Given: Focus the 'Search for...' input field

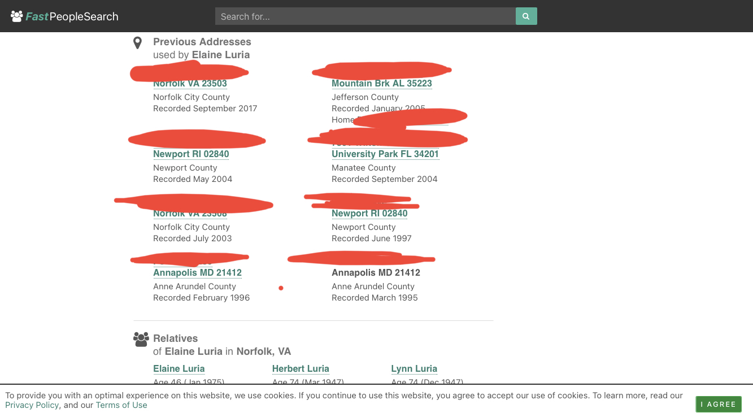Looking at the screenshot, I should pos(365,16).
